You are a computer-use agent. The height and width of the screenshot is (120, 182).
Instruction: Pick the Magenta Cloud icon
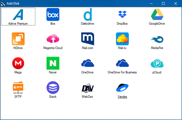pyautogui.click(x=53, y=39)
